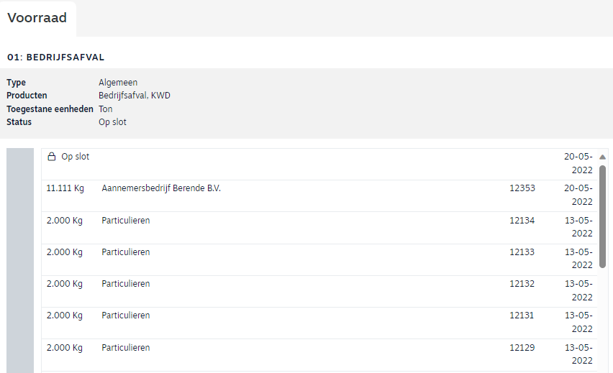Click the Algemeen type value
The height and width of the screenshot is (373, 613).
[118, 83]
